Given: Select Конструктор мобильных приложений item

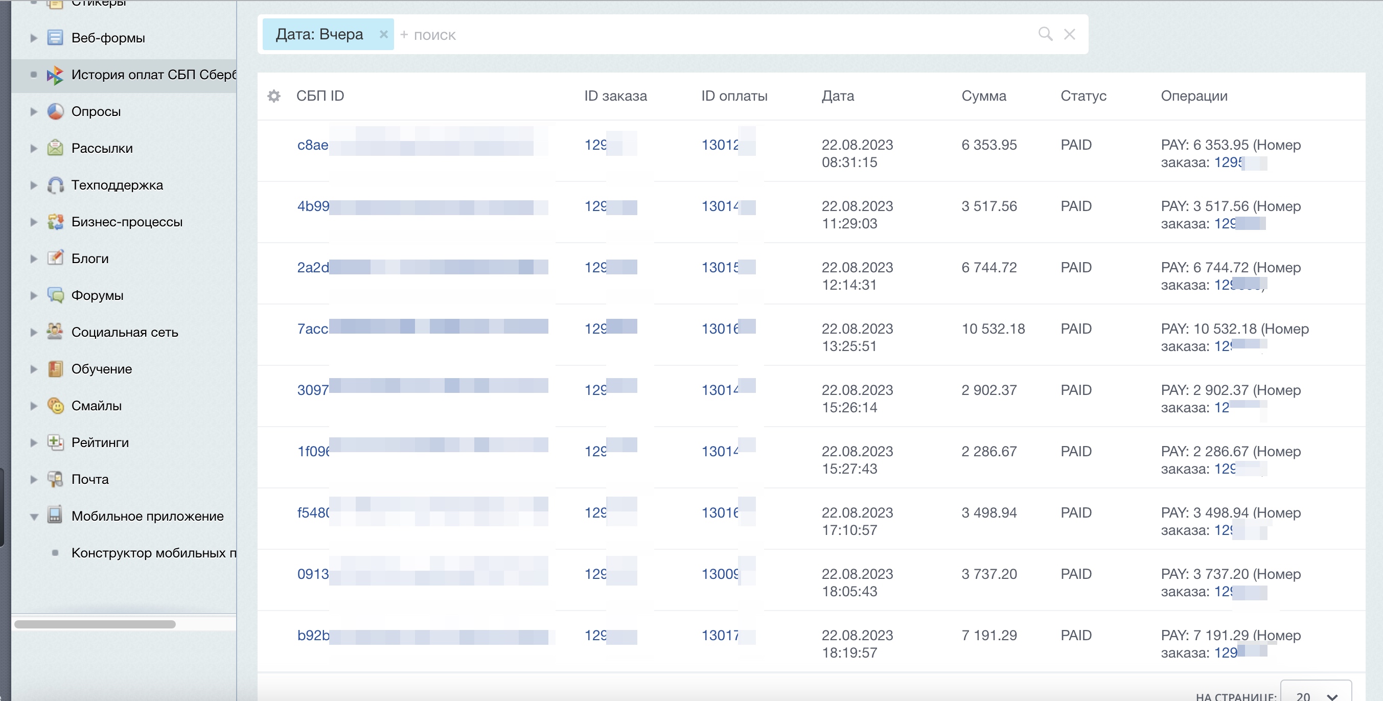Looking at the screenshot, I should (x=153, y=553).
